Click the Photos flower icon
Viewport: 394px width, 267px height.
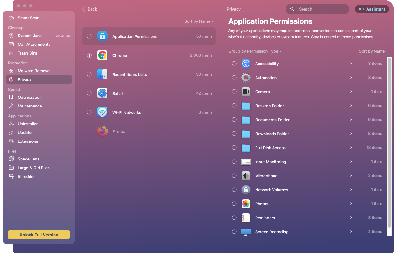click(246, 204)
